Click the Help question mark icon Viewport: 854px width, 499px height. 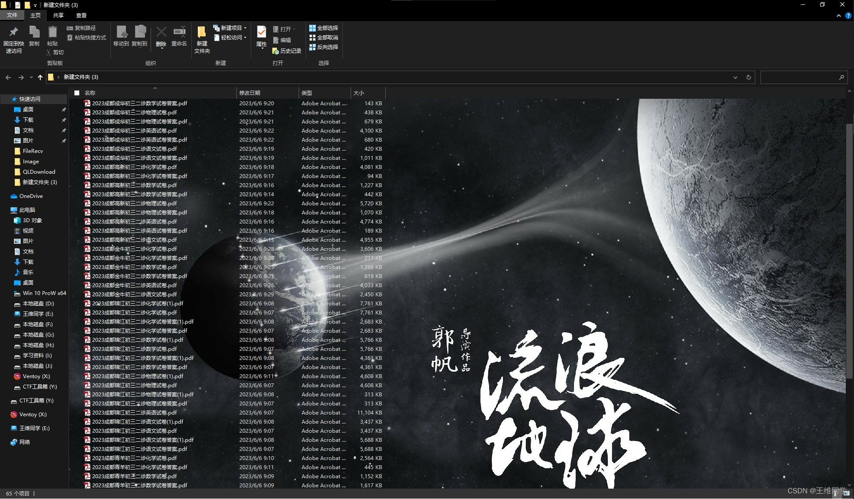(x=848, y=16)
